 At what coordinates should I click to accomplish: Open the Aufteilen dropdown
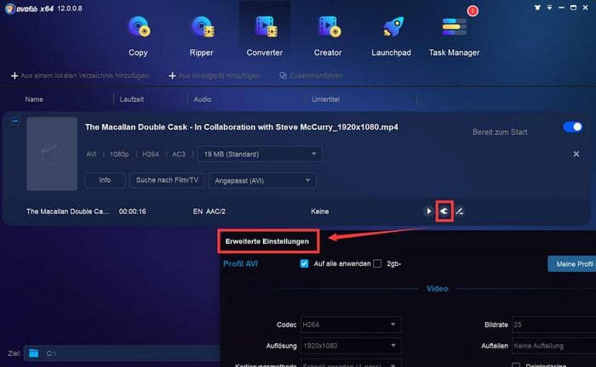click(x=553, y=346)
